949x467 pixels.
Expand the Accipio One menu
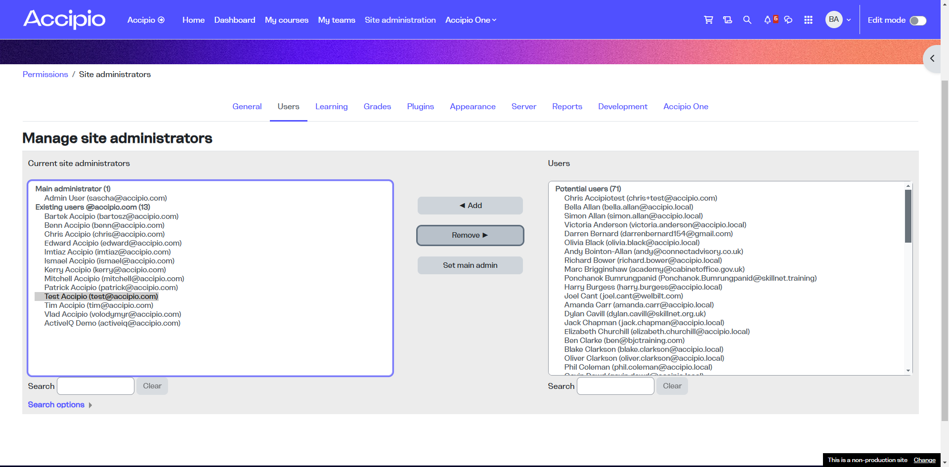[x=471, y=20]
